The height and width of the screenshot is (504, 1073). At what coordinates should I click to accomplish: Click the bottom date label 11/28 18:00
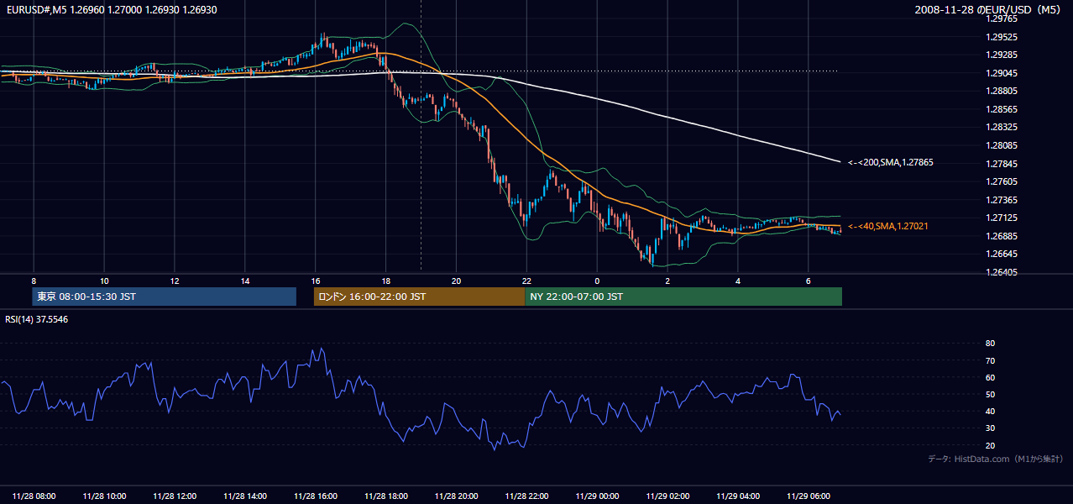386,496
